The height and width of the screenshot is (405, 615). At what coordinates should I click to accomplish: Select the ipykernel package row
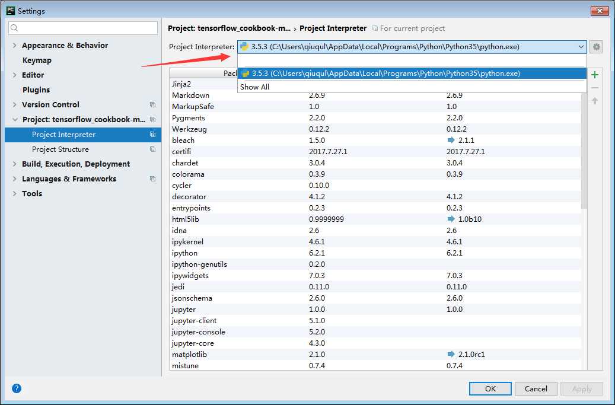(375, 241)
